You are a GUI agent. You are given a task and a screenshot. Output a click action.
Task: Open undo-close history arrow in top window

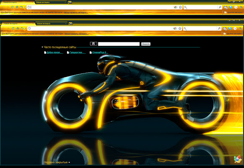(x=25, y=7)
